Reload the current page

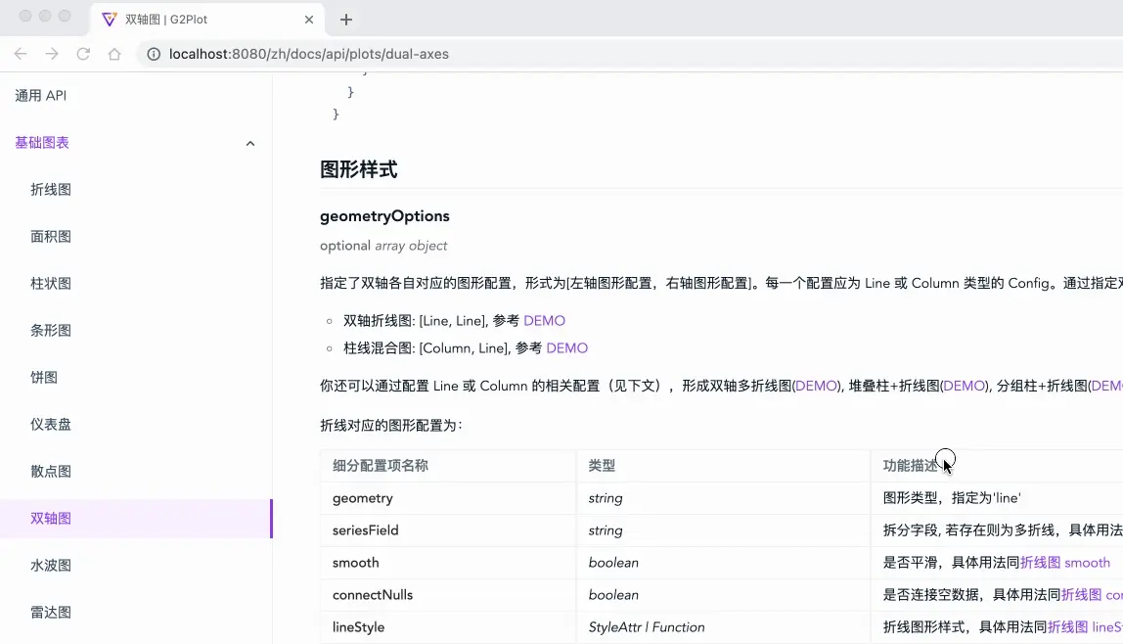click(x=82, y=54)
